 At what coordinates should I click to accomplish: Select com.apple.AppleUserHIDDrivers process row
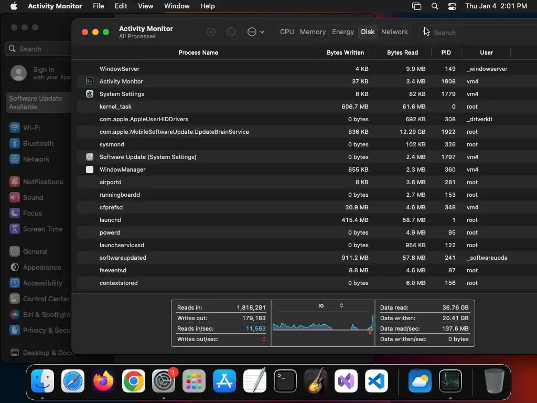click(x=307, y=119)
